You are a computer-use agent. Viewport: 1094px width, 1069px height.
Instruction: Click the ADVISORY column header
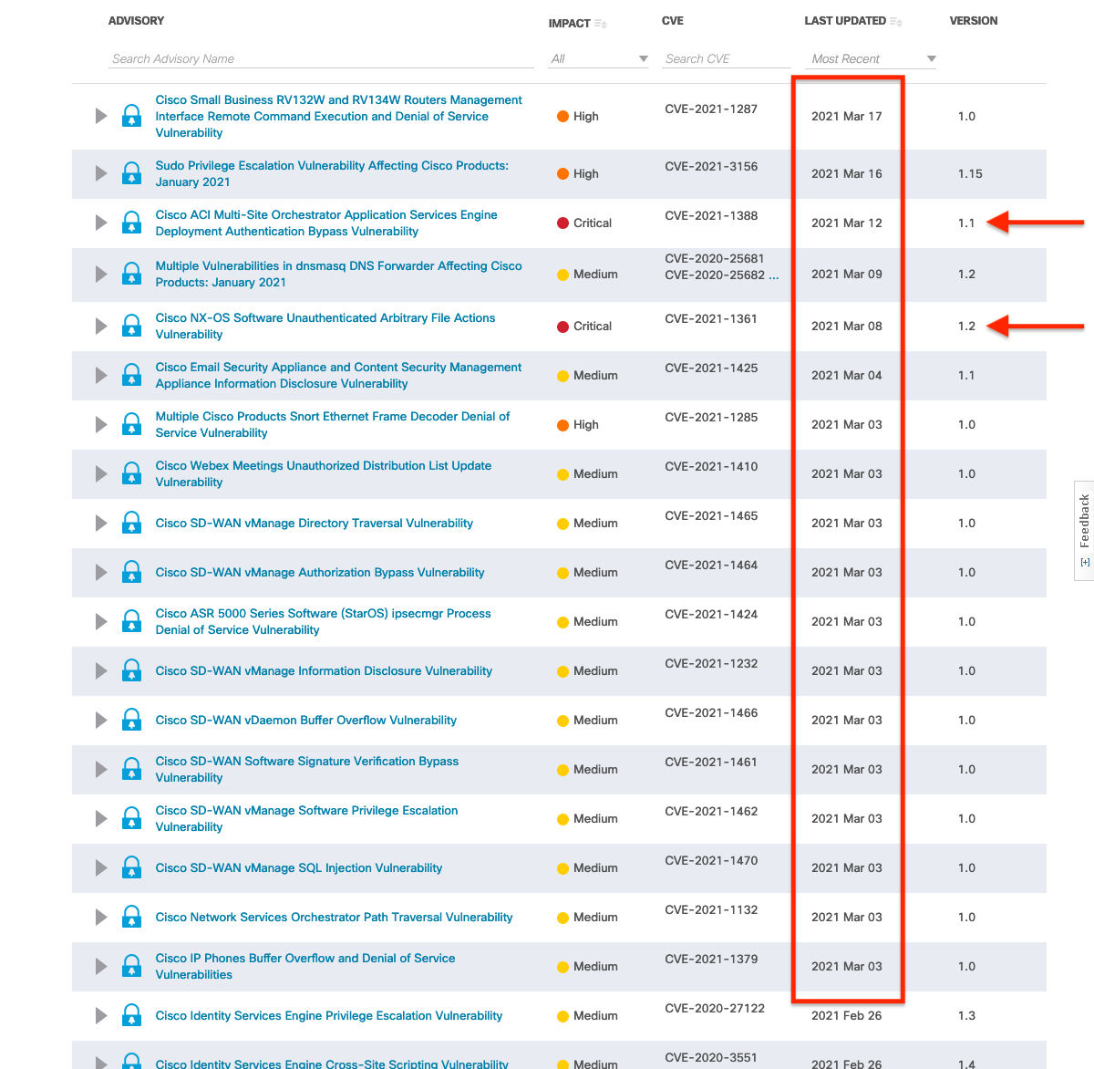[137, 21]
